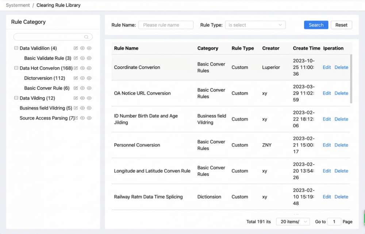Toggle the right eye icon on Source Access Parsing row

89,118
